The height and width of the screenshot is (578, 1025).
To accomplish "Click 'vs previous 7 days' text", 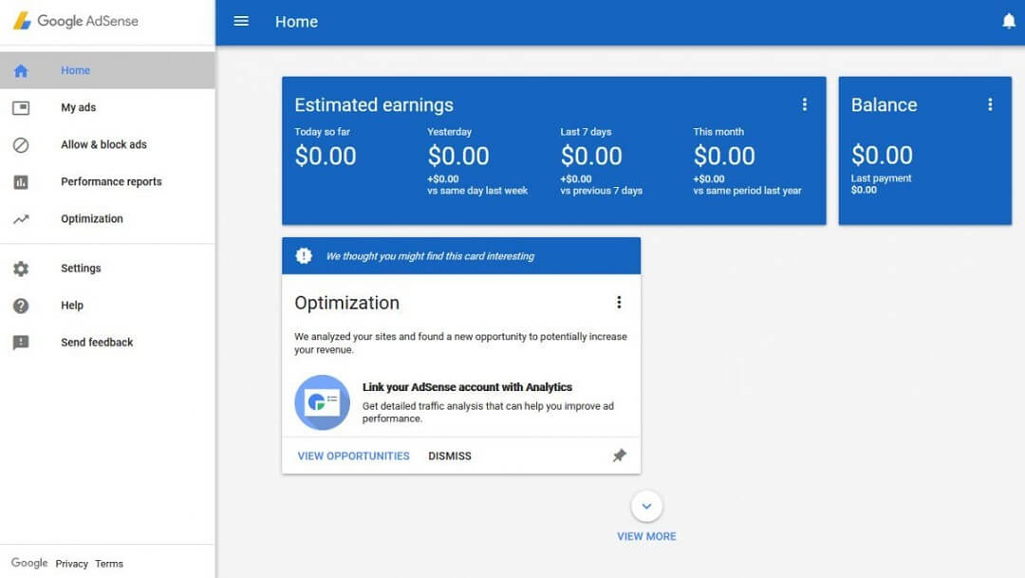I will [x=602, y=190].
